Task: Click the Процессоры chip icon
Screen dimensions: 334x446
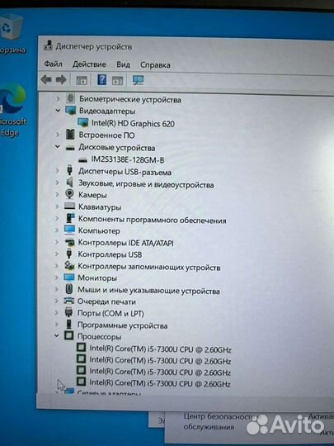Action: (68, 336)
